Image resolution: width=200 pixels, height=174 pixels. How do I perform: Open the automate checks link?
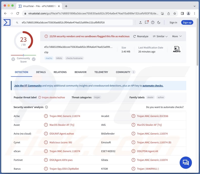(x=153, y=86)
